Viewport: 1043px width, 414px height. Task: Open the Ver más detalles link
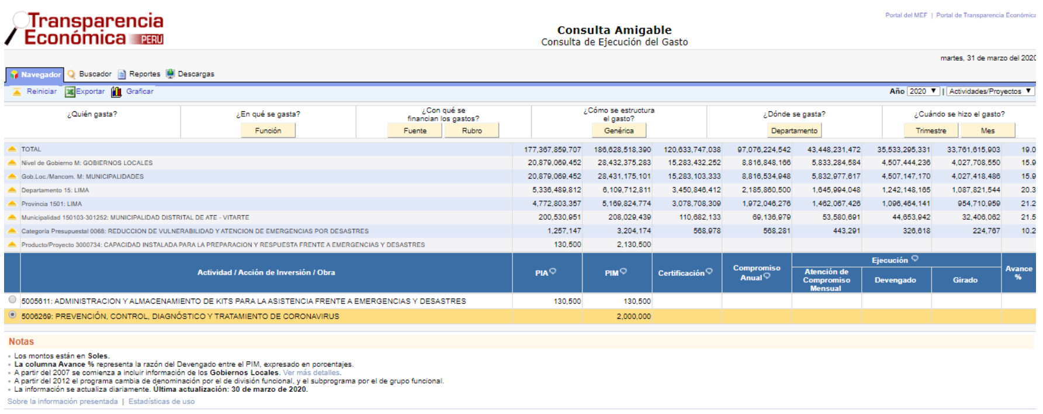311,373
